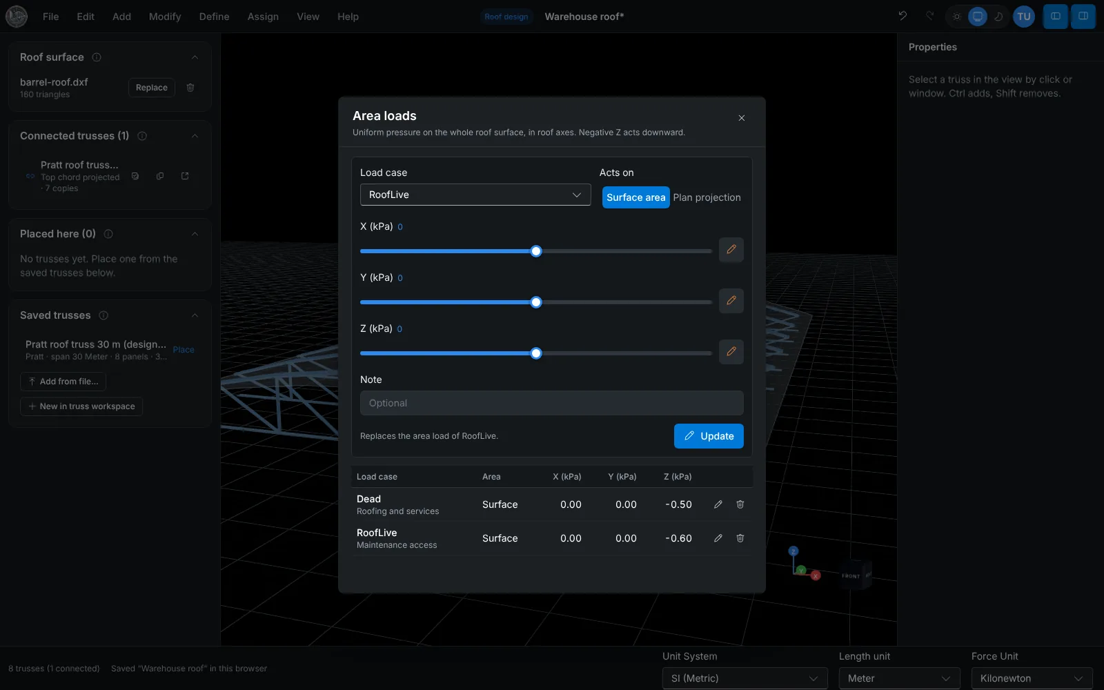1104x690 pixels.
Task: Delete the RoofLive load row
Action: pos(740,538)
